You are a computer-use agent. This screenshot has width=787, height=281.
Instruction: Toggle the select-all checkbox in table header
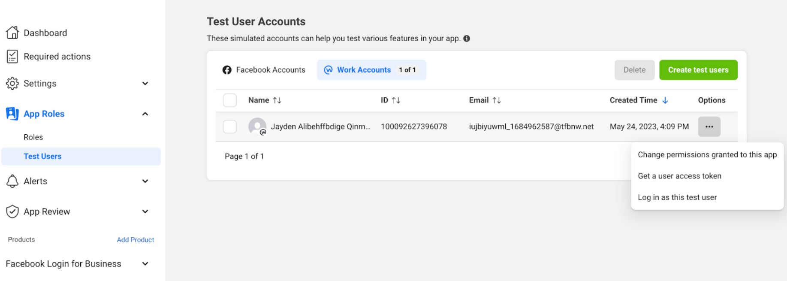coord(230,100)
